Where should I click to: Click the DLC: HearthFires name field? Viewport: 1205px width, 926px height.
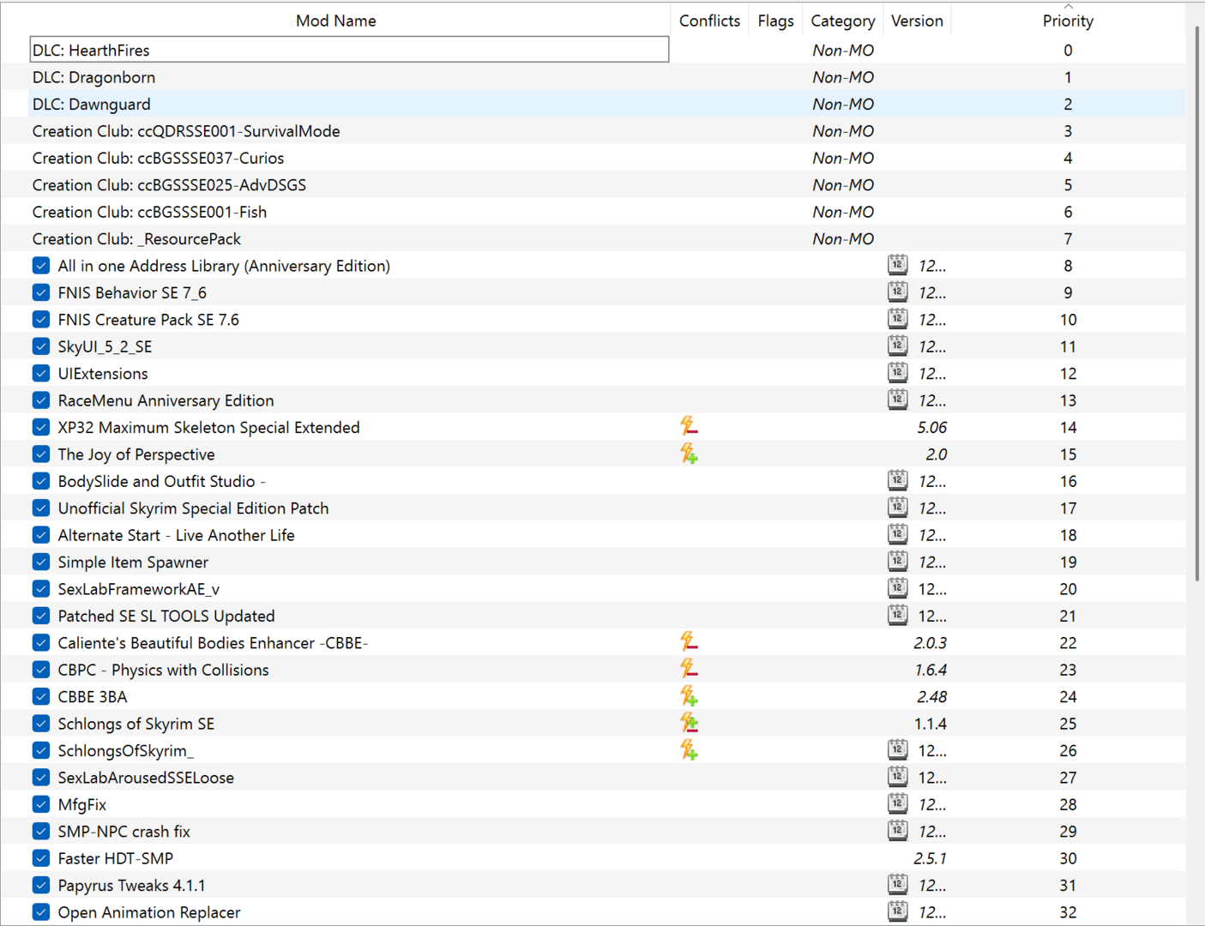349,50
